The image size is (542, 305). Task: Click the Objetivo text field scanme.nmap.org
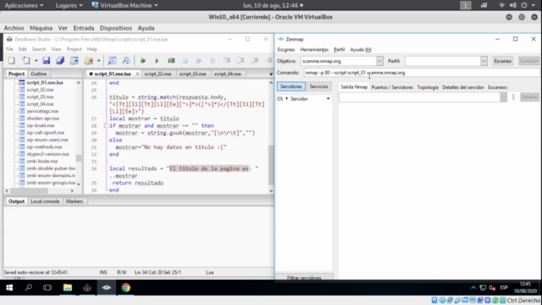coord(338,61)
